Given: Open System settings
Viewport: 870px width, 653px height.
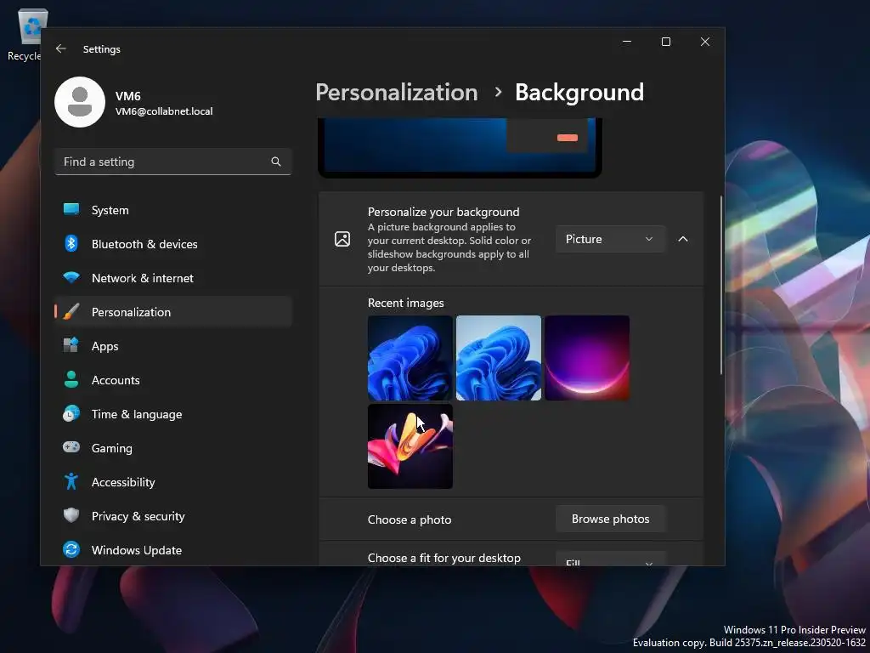Looking at the screenshot, I should point(173,210).
